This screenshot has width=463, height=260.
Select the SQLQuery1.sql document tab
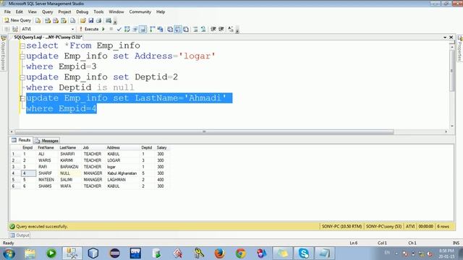tap(47, 38)
